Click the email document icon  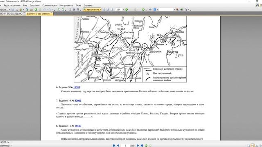tap(21, 10)
